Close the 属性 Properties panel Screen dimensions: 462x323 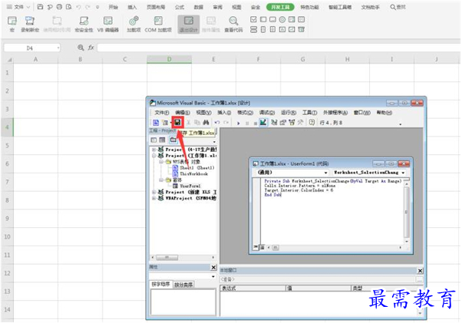213,267
